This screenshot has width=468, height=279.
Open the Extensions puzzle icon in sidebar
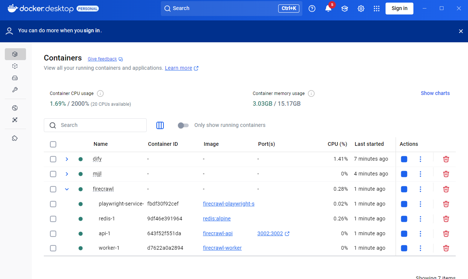click(x=15, y=138)
